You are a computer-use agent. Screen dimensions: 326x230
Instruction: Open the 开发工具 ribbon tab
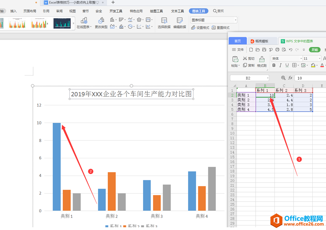pos(116,11)
